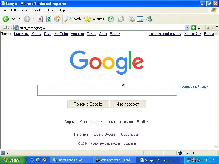This screenshot has height=164, width=219.
Task: Open the View menu
Action: (24, 10)
